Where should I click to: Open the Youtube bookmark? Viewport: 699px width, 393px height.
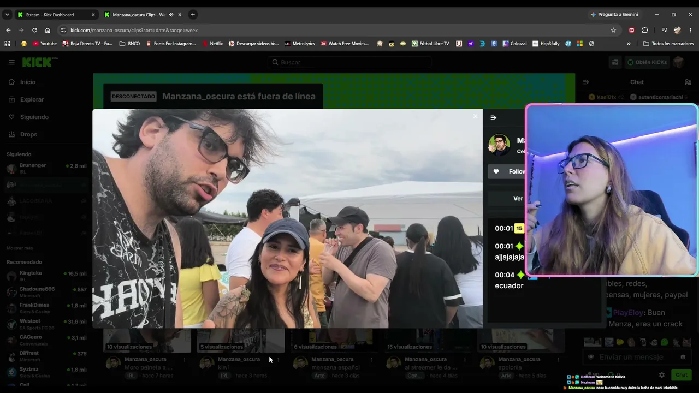[45, 44]
